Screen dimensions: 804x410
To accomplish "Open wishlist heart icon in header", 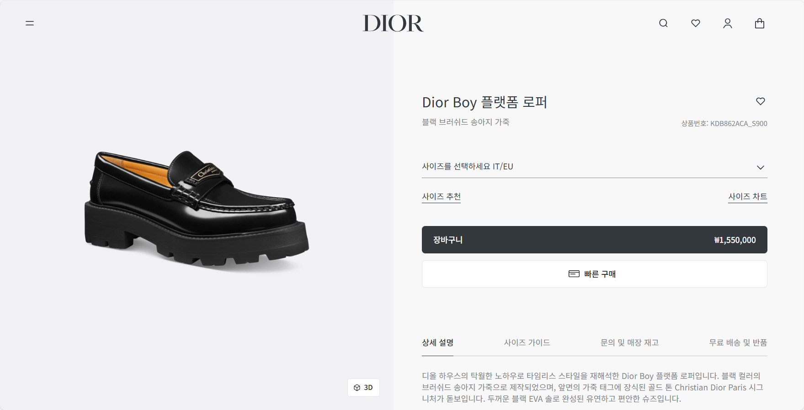I will click(695, 23).
